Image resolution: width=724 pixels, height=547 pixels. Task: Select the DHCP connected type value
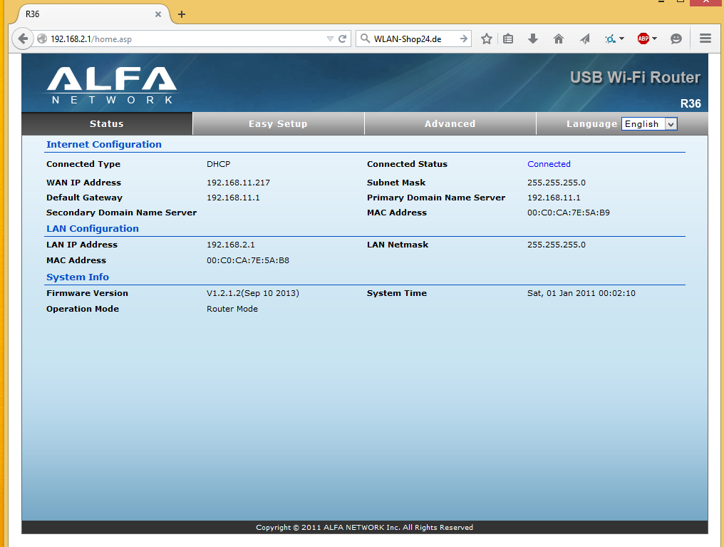tap(218, 164)
